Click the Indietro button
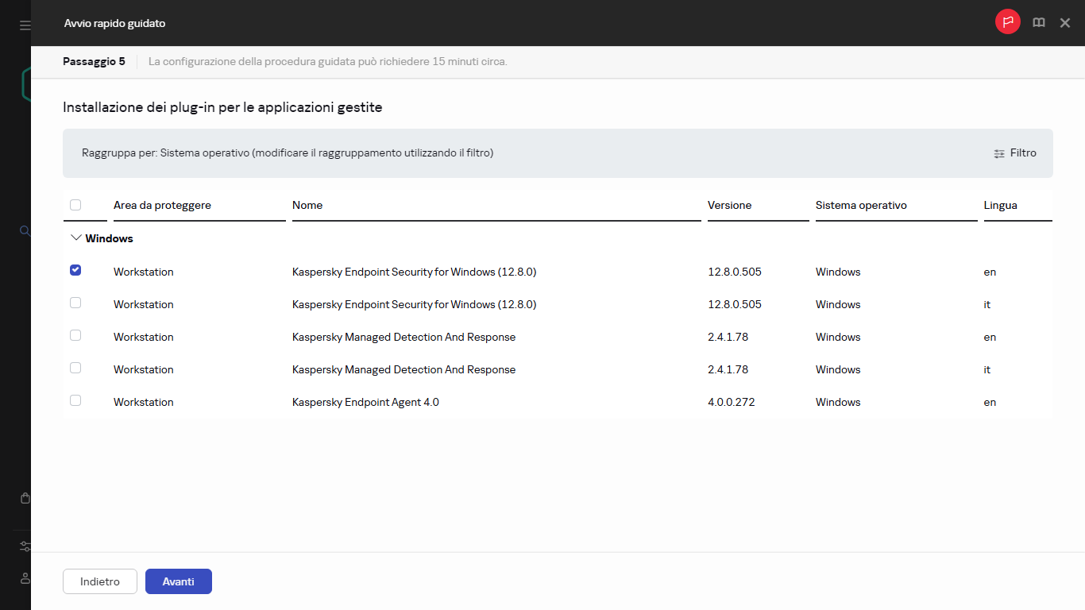Image resolution: width=1085 pixels, height=610 pixels. [x=99, y=581]
